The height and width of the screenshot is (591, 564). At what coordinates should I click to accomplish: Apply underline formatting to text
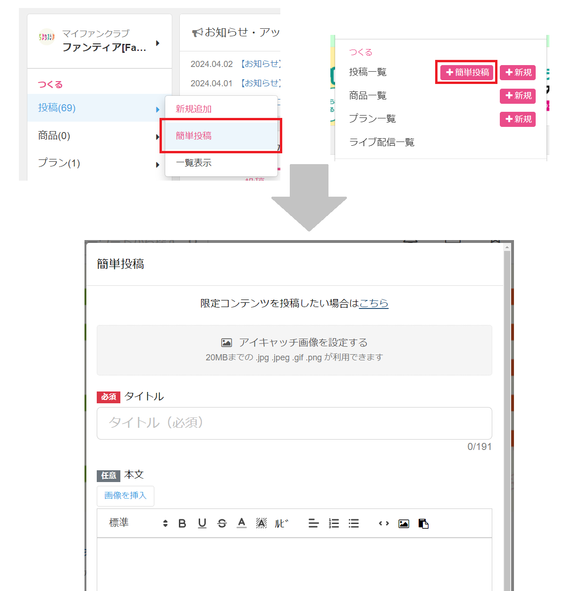pos(202,524)
